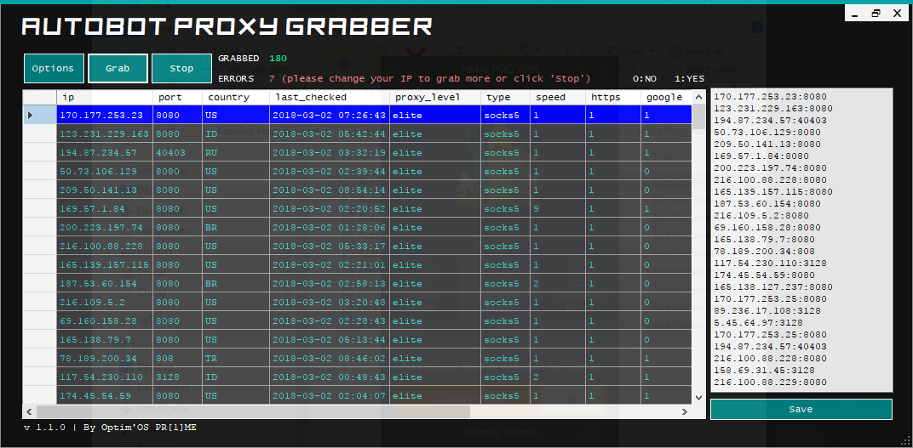Image resolution: width=913 pixels, height=448 pixels.
Task: Sort by the https column header
Action: [x=613, y=97]
